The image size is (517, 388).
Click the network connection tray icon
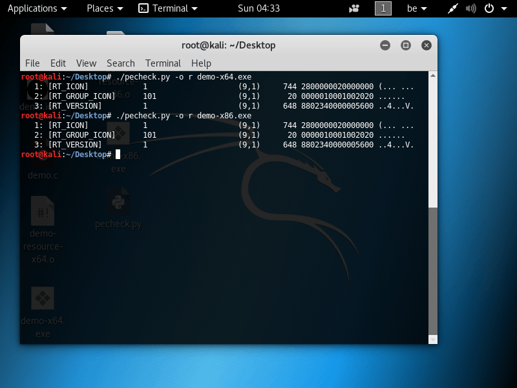click(454, 8)
